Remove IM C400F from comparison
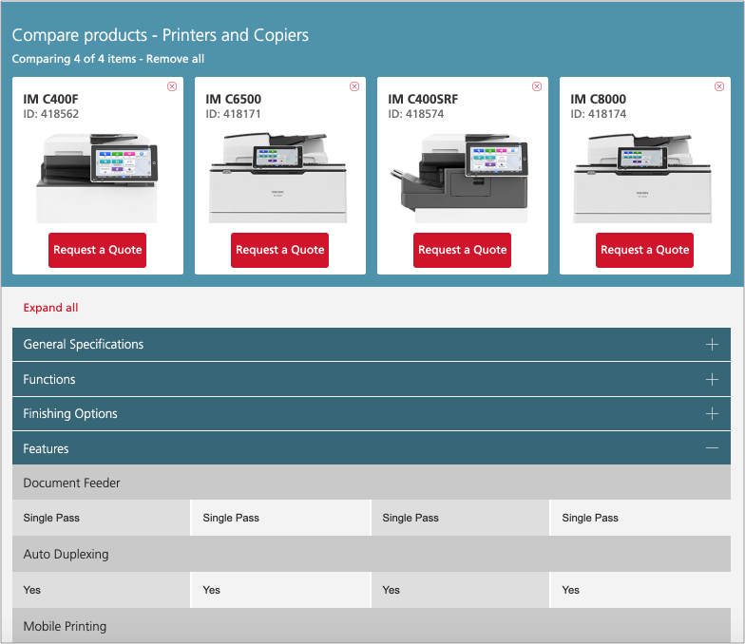Screen dimensions: 745x644 (x=172, y=86)
